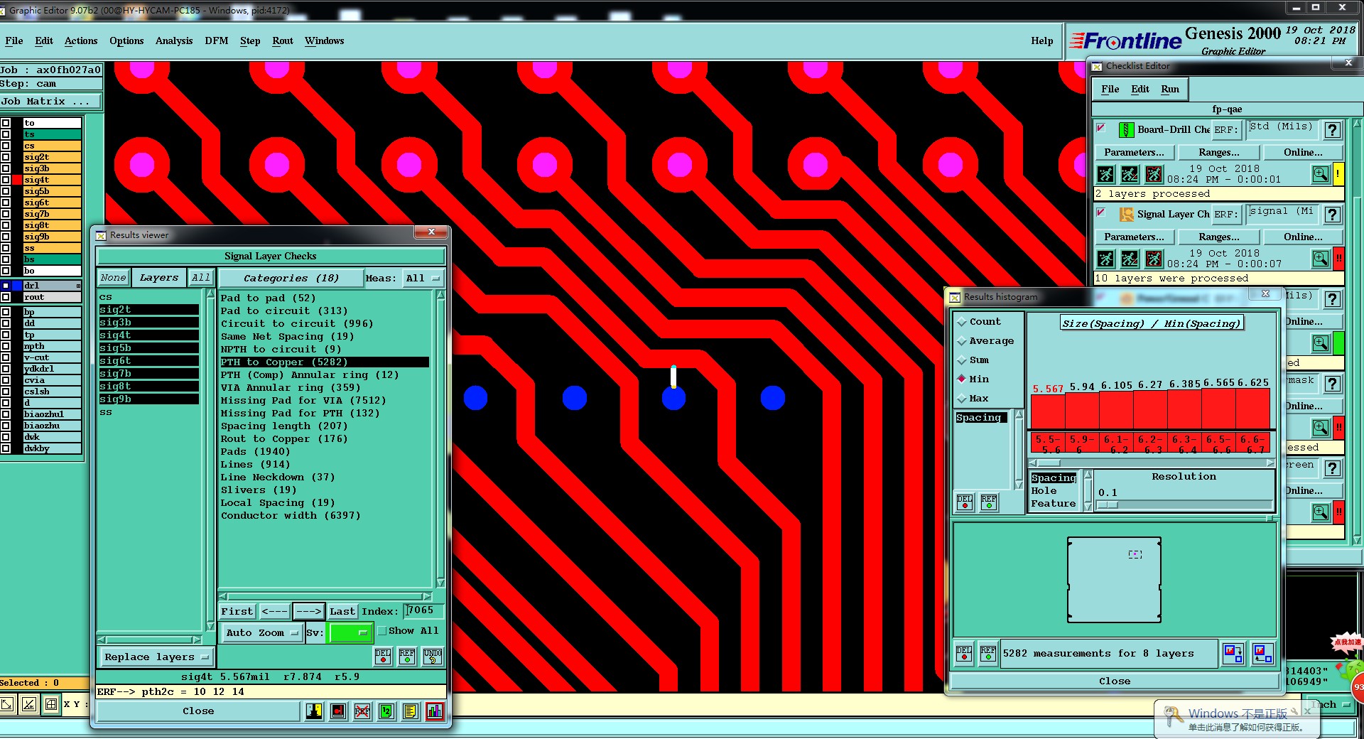Select sig4t layer in Results viewer list
This screenshot has height=739, width=1364.
[x=148, y=335]
